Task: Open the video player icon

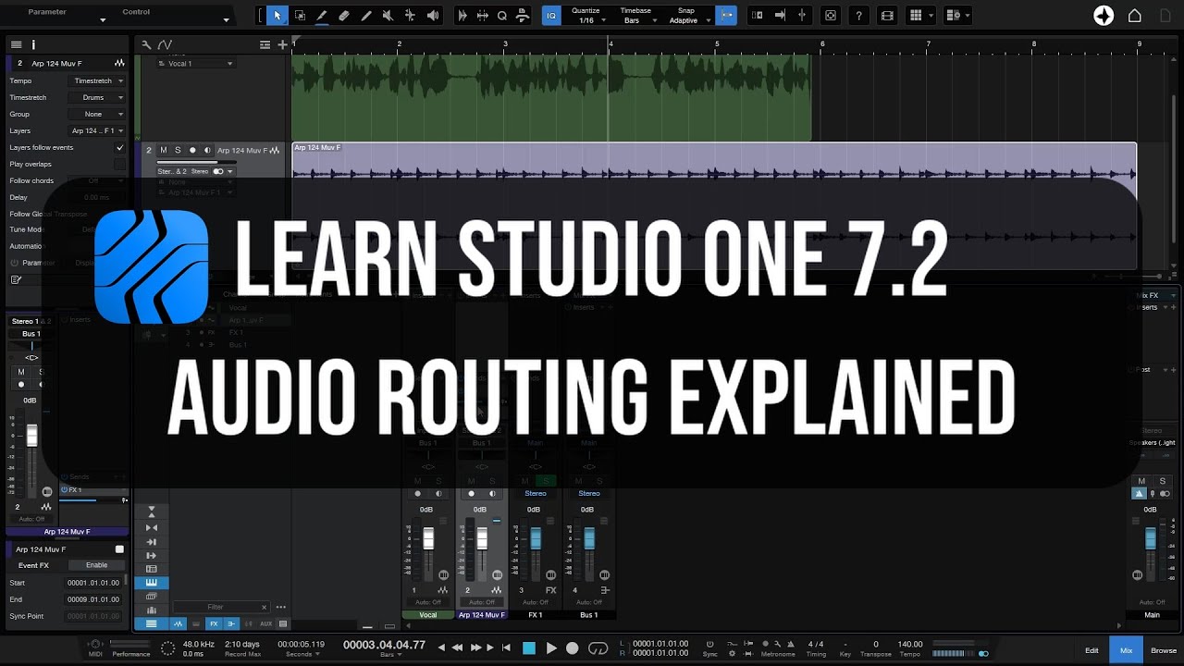Action: (x=887, y=16)
